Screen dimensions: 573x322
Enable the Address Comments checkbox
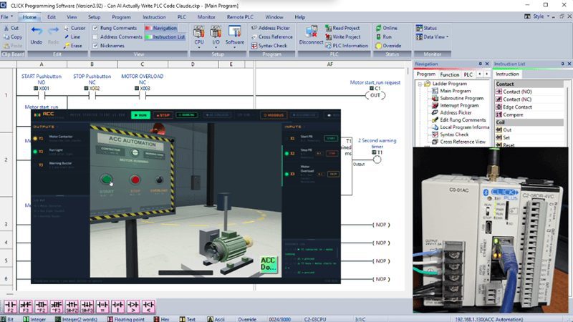point(95,37)
